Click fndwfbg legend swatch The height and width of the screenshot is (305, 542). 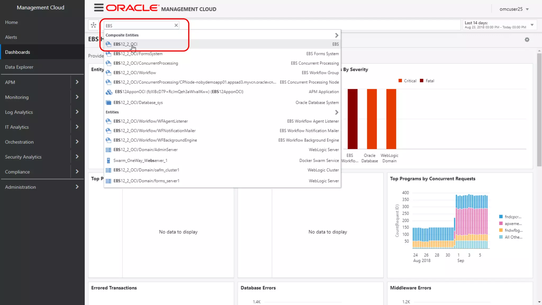pyautogui.click(x=501, y=230)
